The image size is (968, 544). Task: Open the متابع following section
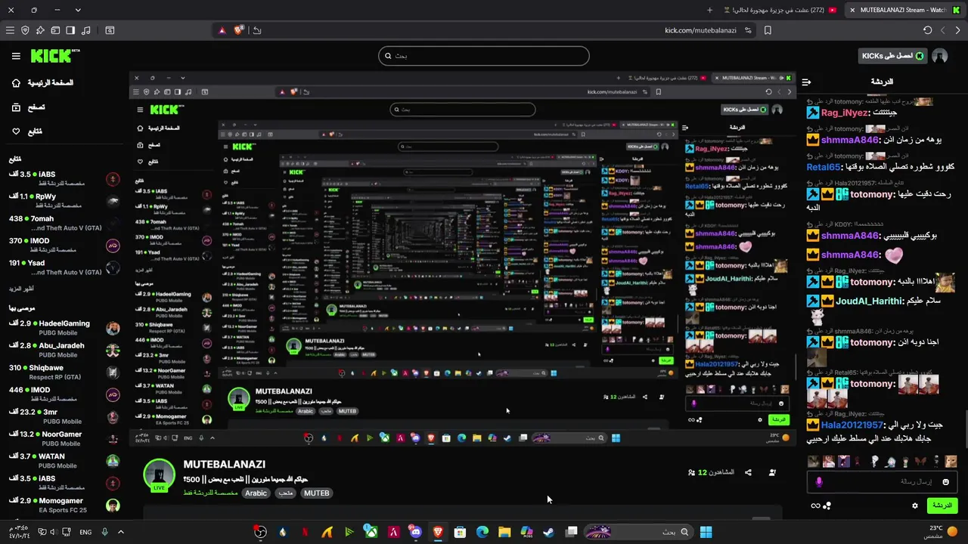click(x=28, y=131)
